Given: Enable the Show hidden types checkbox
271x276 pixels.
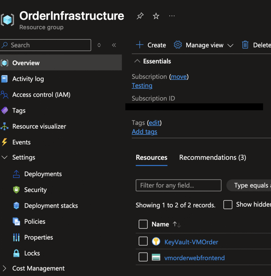Looking at the screenshot, I should 228,205.
